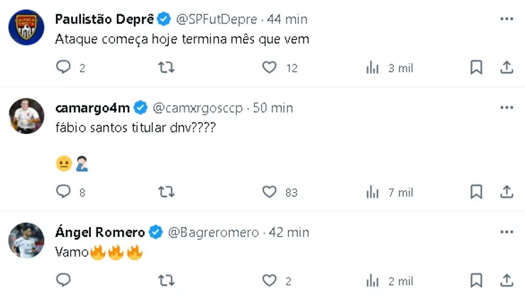Retweet the Paulistão Deprê post
Viewport: 525px width, 295px height.
[166, 67]
